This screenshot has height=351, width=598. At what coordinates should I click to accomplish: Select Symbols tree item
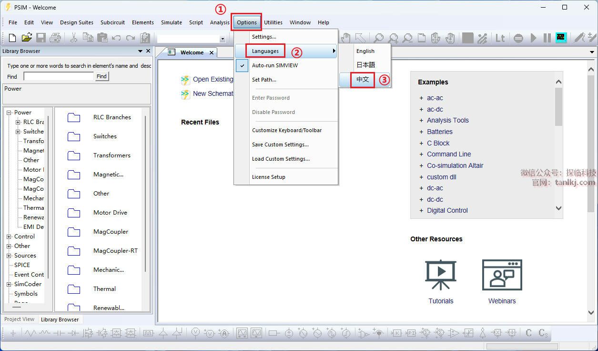(26, 294)
